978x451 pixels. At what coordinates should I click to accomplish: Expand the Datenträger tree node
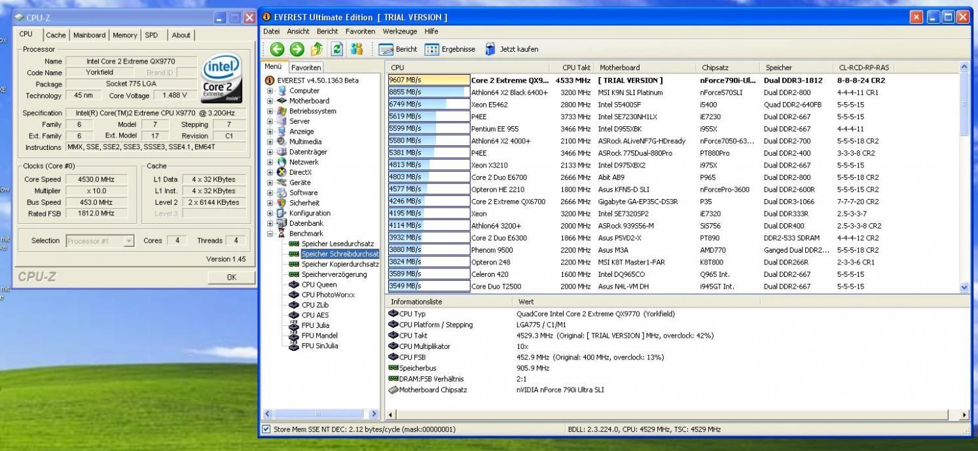tap(270, 152)
